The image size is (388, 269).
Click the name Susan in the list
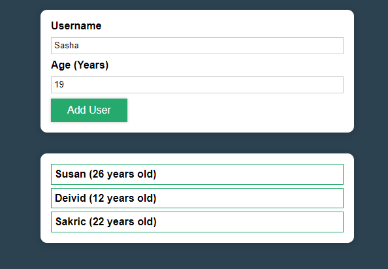(71, 174)
